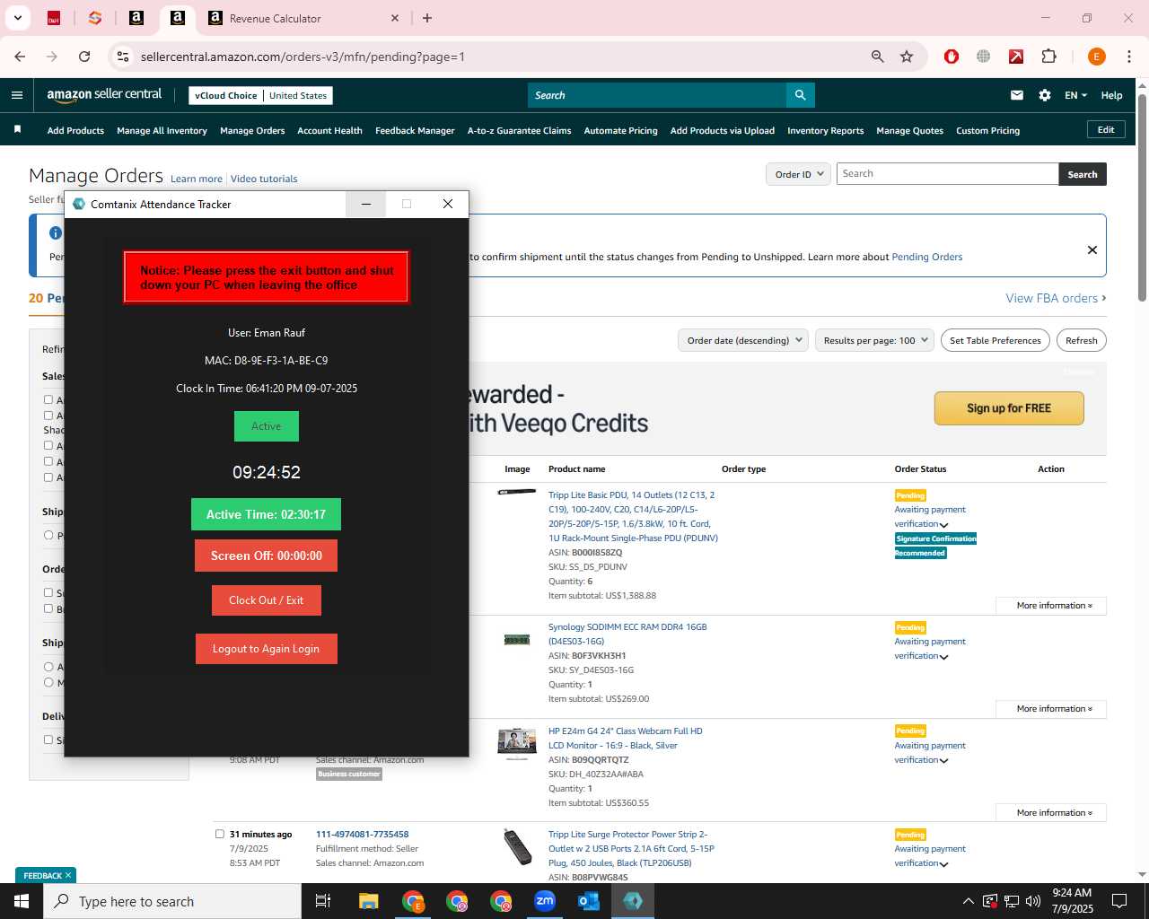Open the Chrome profile avatar E
Viewport: 1149px width, 919px height.
1096,57
